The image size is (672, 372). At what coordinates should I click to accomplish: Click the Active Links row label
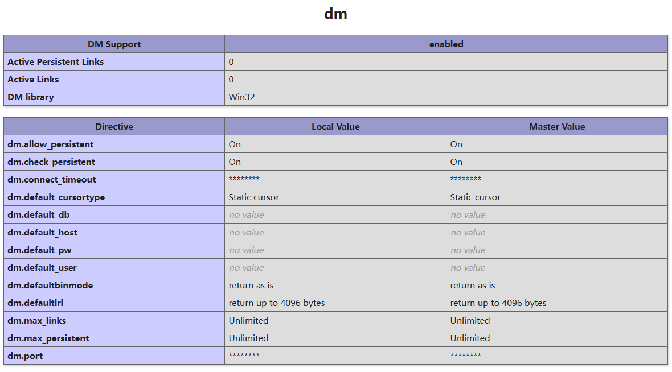click(33, 79)
